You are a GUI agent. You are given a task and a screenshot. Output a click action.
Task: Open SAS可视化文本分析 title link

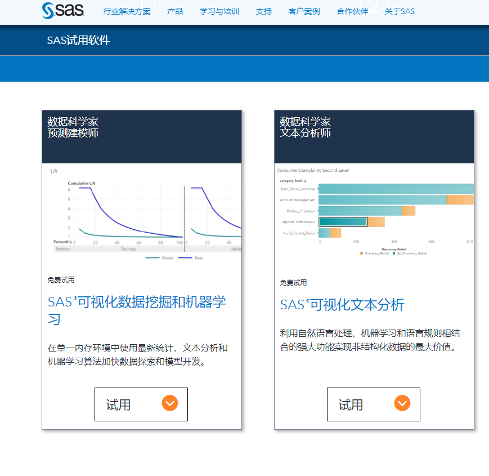click(x=342, y=305)
